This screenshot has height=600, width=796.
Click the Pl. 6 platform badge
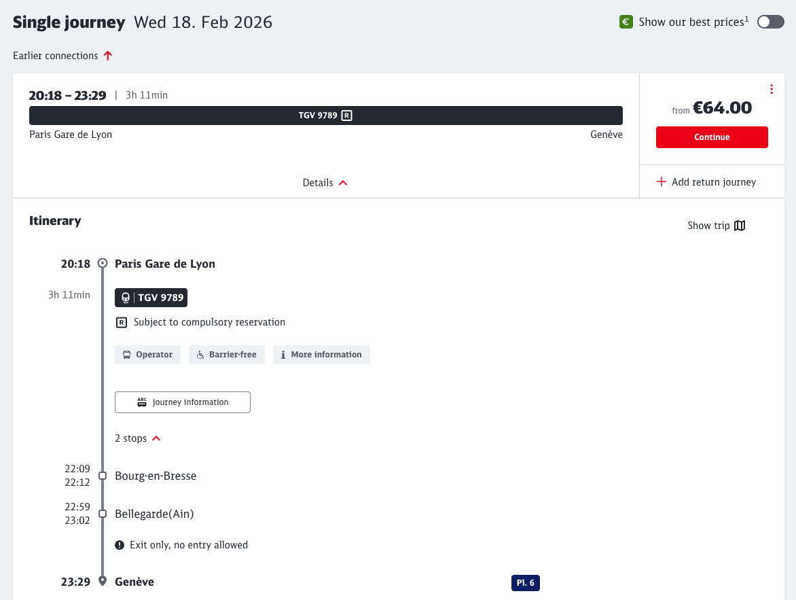coord(525,583)
